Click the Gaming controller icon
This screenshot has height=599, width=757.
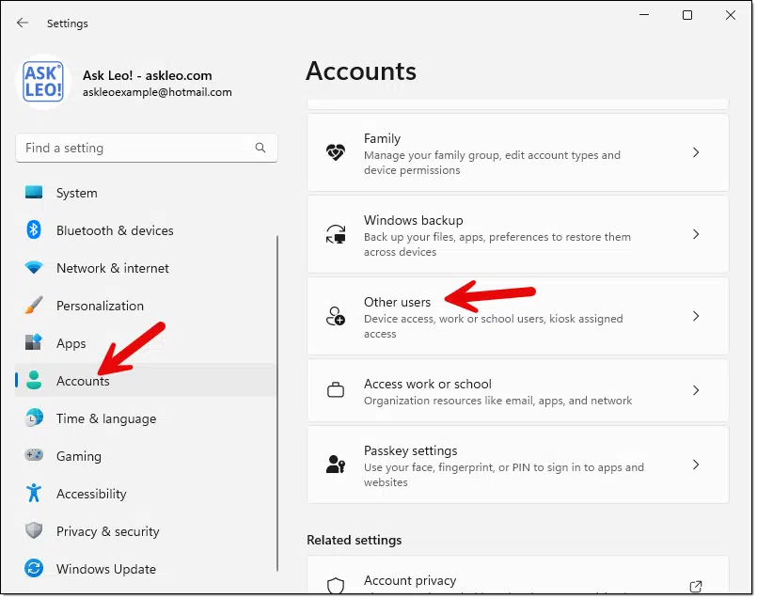(x=34, y=455)
